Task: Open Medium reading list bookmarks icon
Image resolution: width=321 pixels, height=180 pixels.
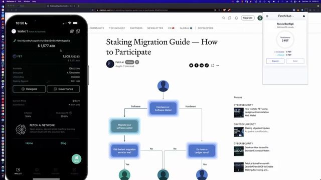Action: [x=230, y=18]
